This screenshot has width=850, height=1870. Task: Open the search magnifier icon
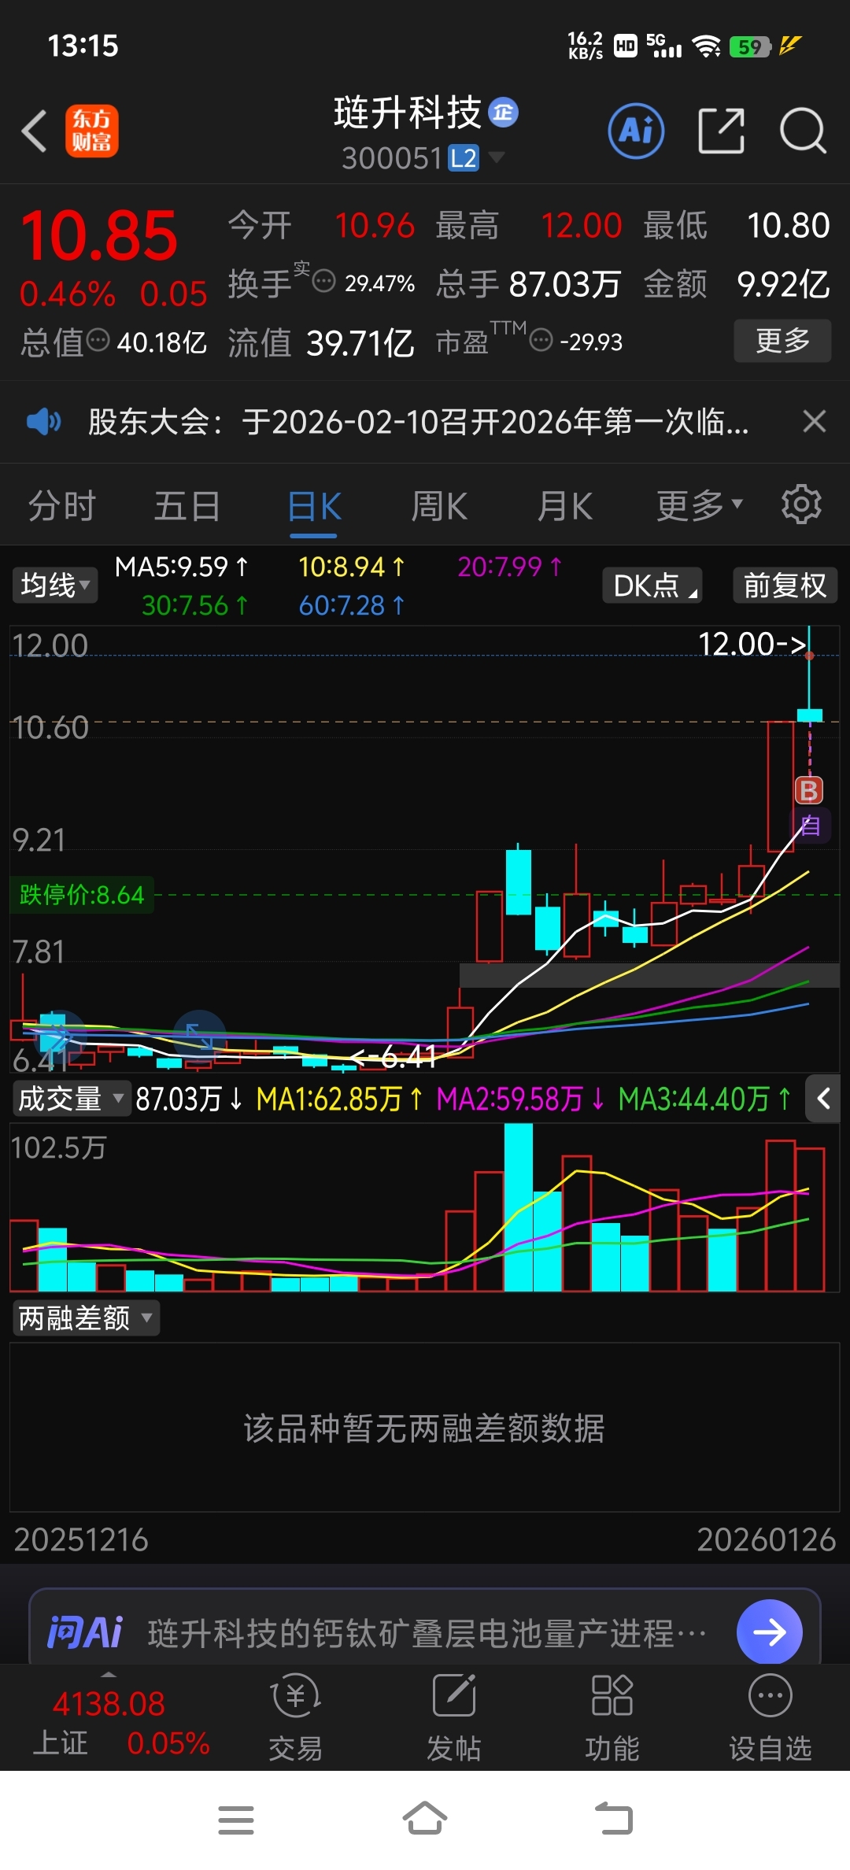pyautogui.click(x=803, y=131)
